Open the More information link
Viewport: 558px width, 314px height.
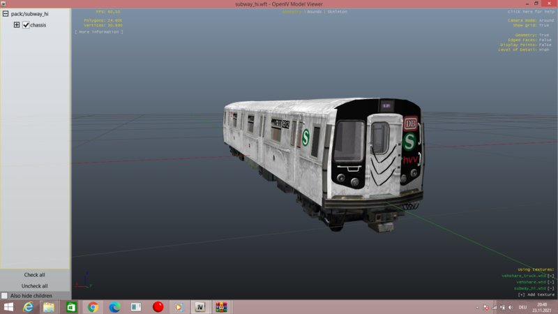pos(99,32)
